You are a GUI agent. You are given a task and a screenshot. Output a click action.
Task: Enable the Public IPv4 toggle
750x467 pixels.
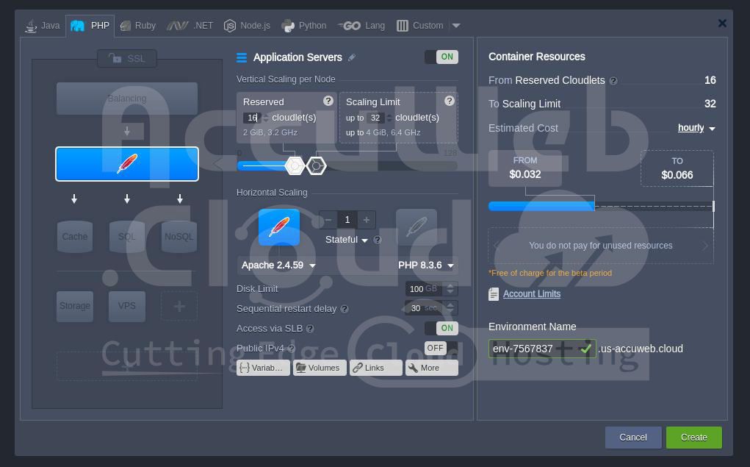click(x=441, y=348)
